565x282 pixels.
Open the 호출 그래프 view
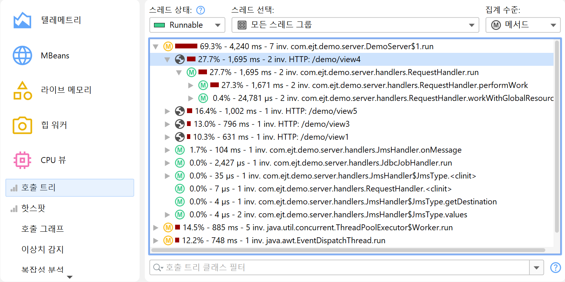43,229
